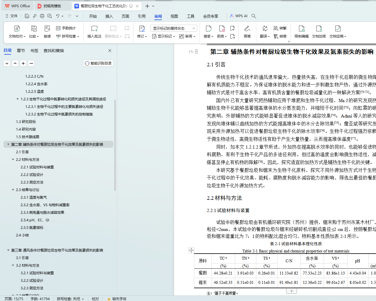This screenshot has width=376, height=301.
Task: Click the print preview icon
Action: pyautogui.click(x=50, y=16)
